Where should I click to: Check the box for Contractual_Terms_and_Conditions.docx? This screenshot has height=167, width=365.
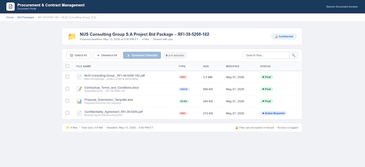pyautogui.click(x=67, y=89)
